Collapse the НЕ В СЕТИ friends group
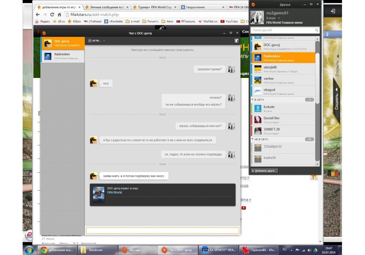This screenshot has height=255, width=365. point(253,139)
